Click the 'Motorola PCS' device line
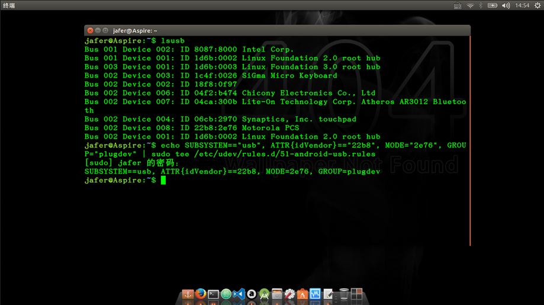The width and height of the screenshot is (544, 305). pos(192,128)
